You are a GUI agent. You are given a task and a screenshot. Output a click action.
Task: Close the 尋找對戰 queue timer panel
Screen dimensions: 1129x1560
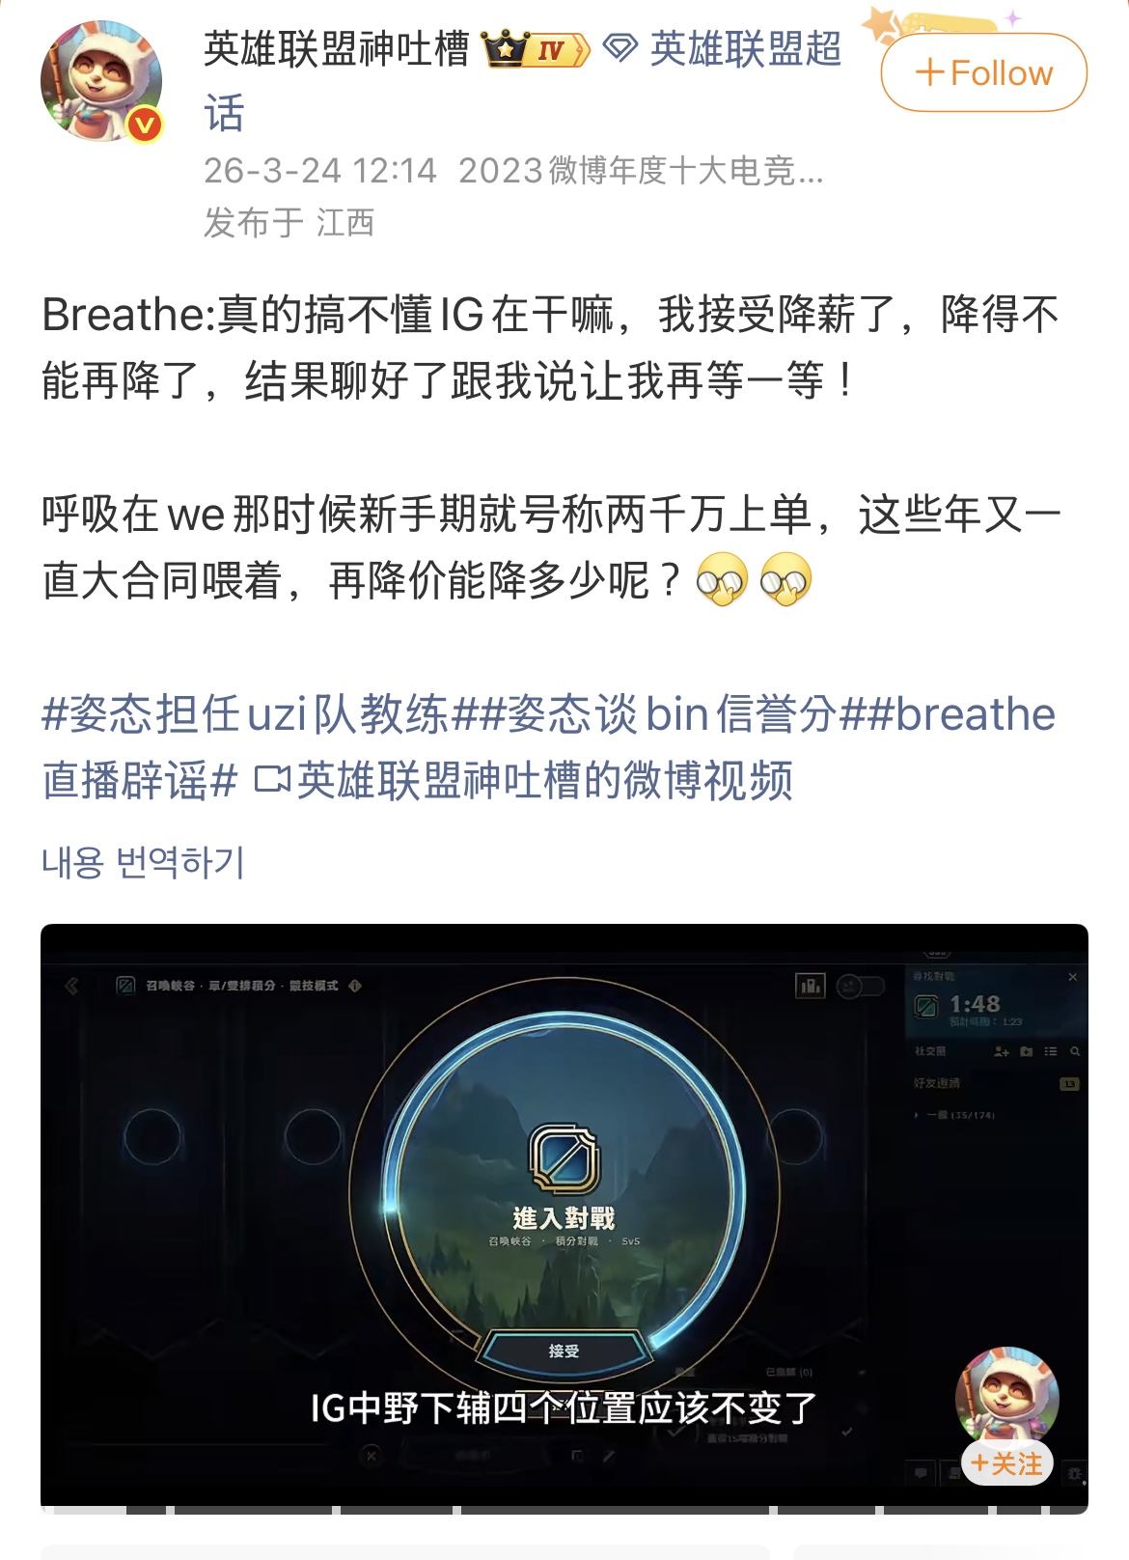point(1072,977)
